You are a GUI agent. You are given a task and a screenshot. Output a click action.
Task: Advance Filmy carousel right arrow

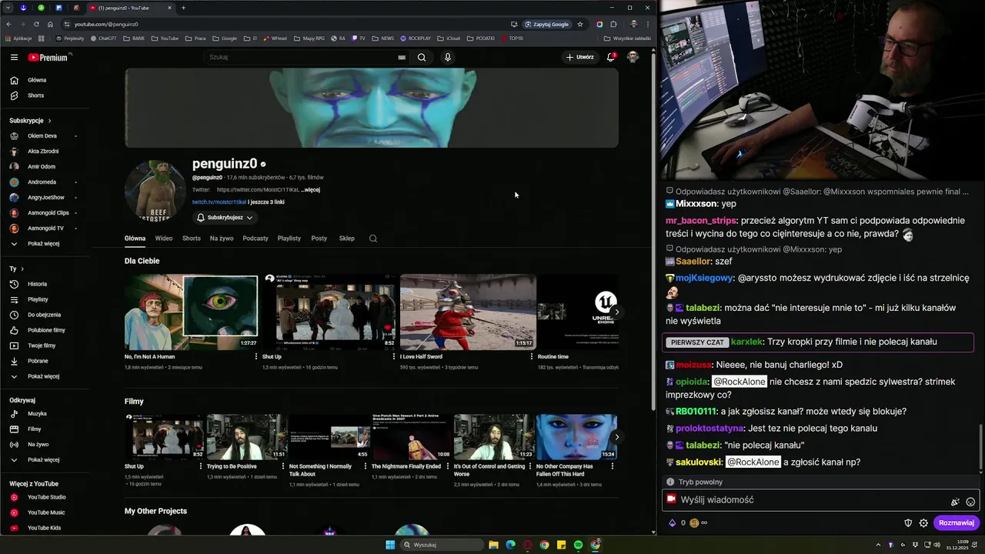coord(616,437)
